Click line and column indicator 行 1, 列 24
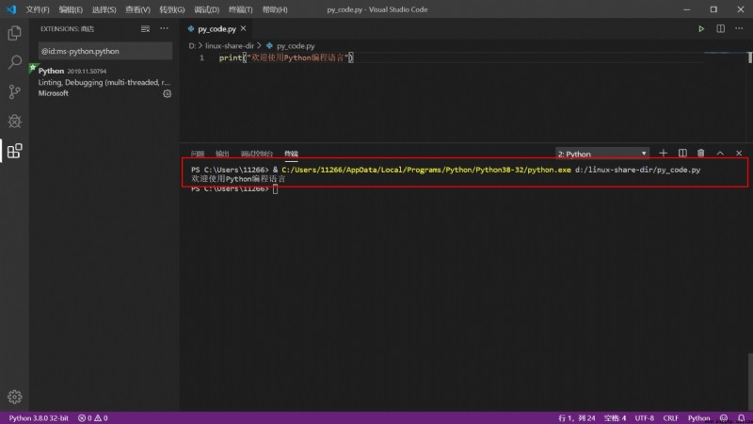The height and width of the screenshot is (424, 753). click(x=576, y=418)
